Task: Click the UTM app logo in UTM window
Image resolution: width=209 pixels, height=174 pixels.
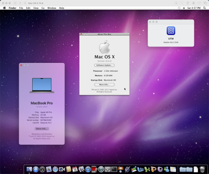Action: pos(171,31)
